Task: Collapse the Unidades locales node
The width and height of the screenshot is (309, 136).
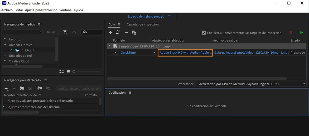Action: click(5, 45)
